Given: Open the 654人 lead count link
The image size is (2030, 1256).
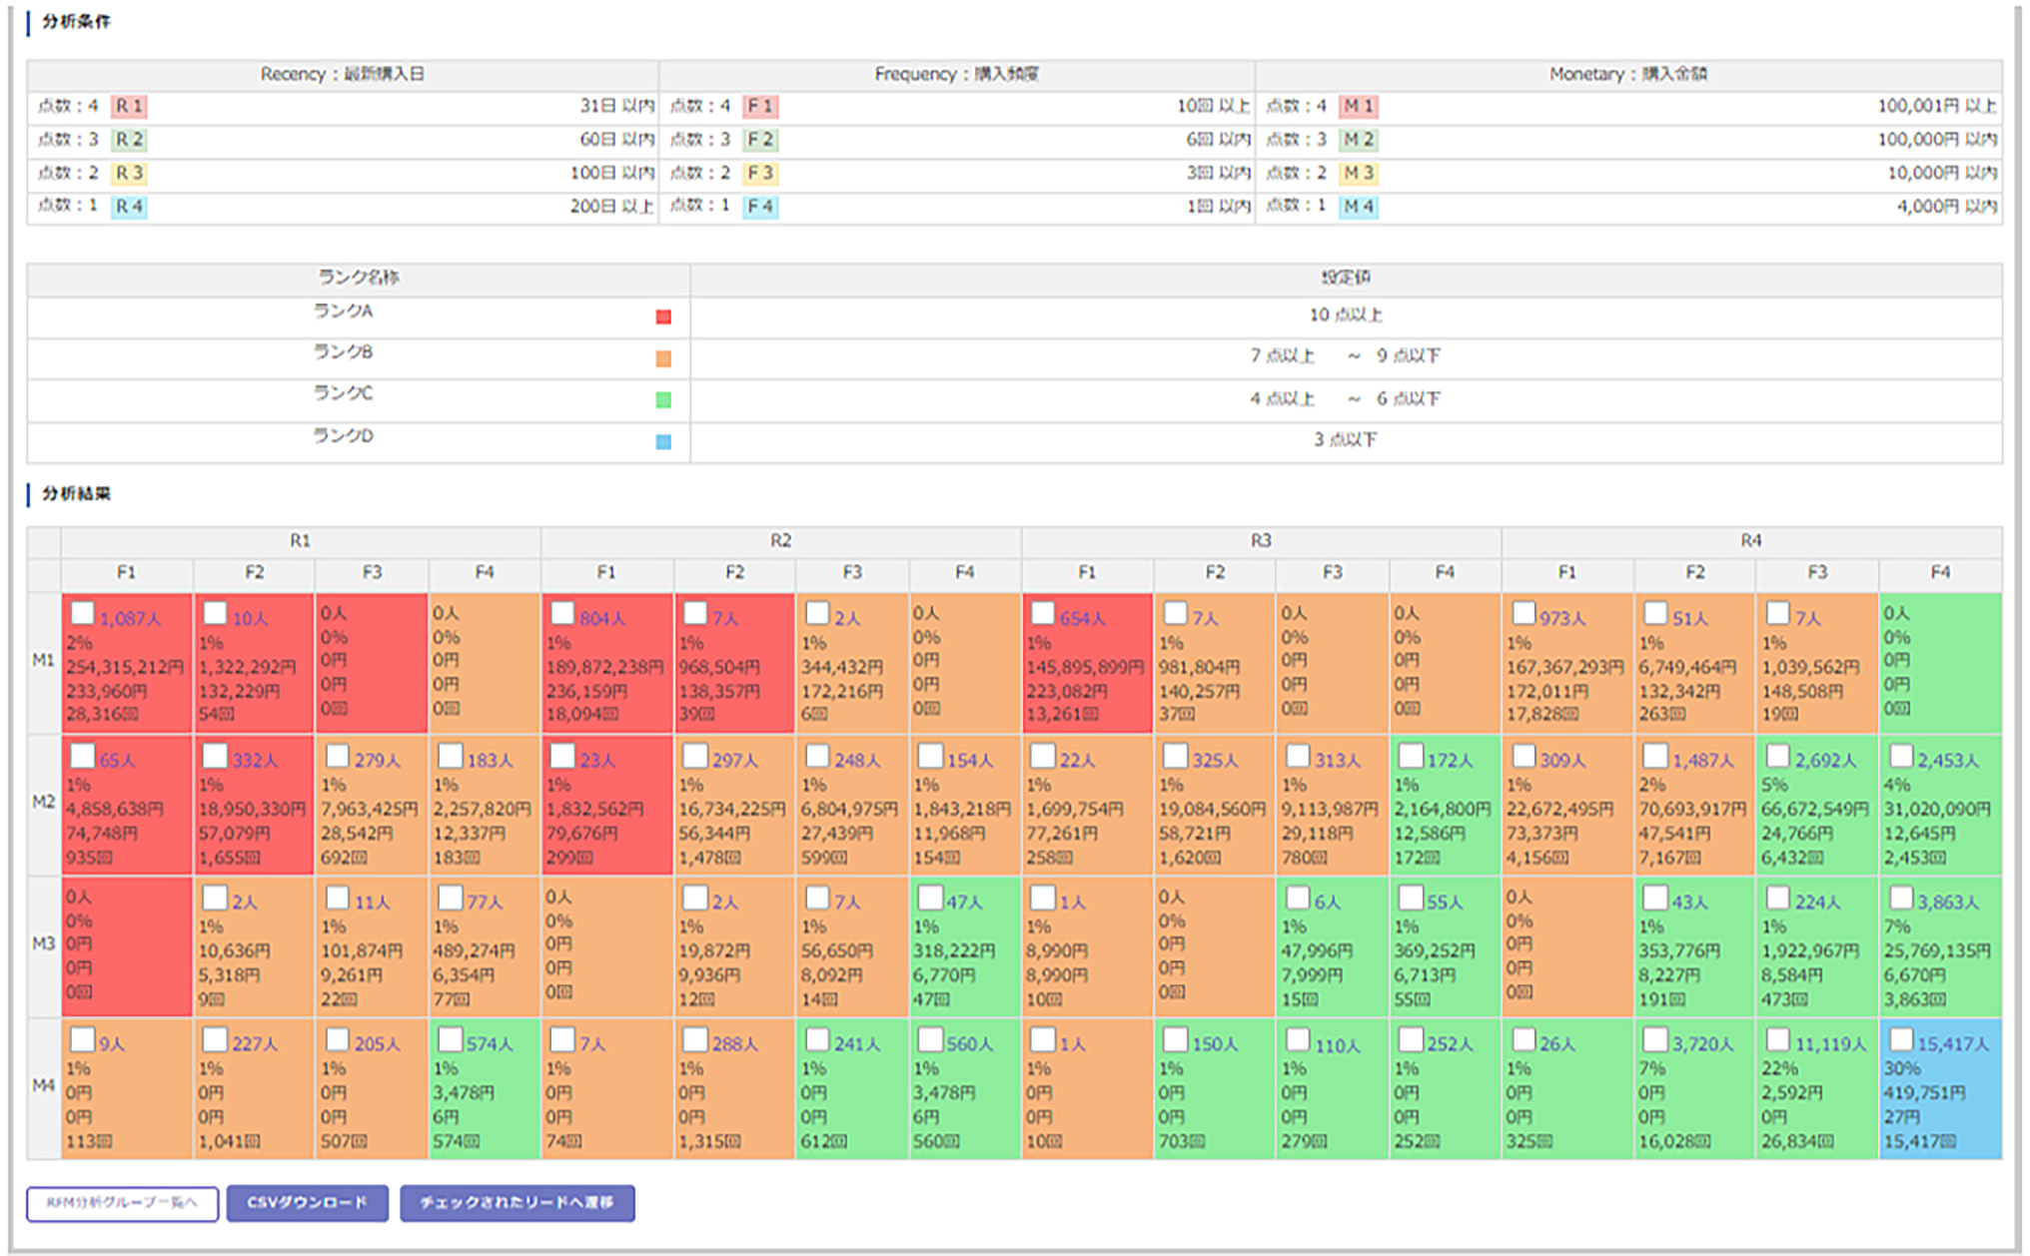Looking at the screenshot, I should pyautogui.click(x=1082, y=619).
